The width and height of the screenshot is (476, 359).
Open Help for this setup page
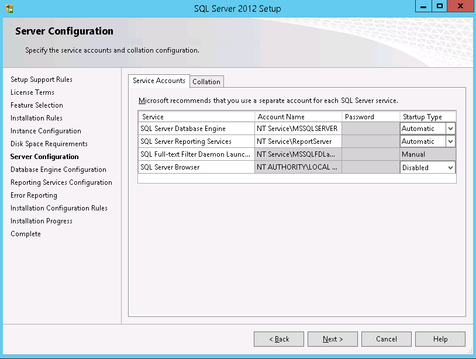coord(440,339)
